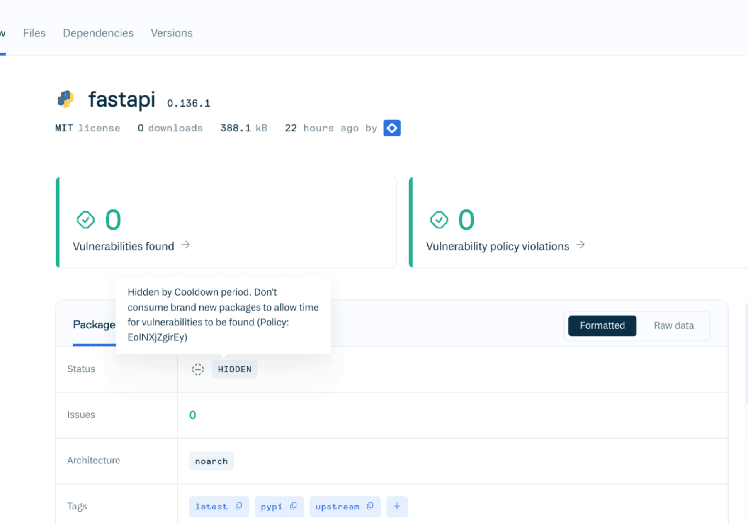Select the upstream tag text
The image size is (748, 524).
point(338,507)
